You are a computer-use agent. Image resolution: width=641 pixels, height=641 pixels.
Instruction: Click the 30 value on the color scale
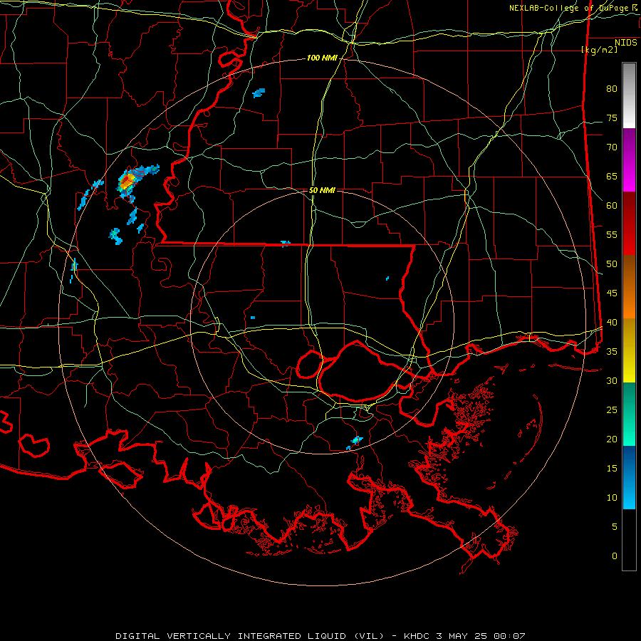(612, 381)
